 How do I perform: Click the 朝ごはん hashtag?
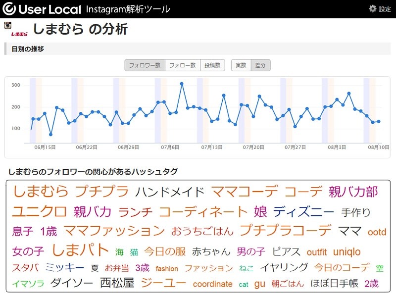[288, 284]
